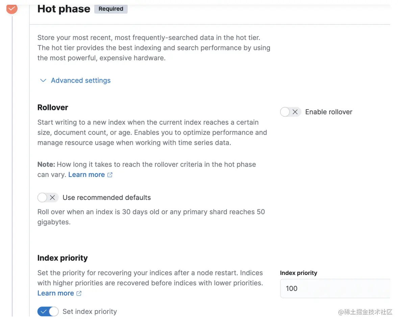This screenshot has height=324, width=401.
Task: Click the external link icon beside Index priority Learn more
Action: [79, 294]
